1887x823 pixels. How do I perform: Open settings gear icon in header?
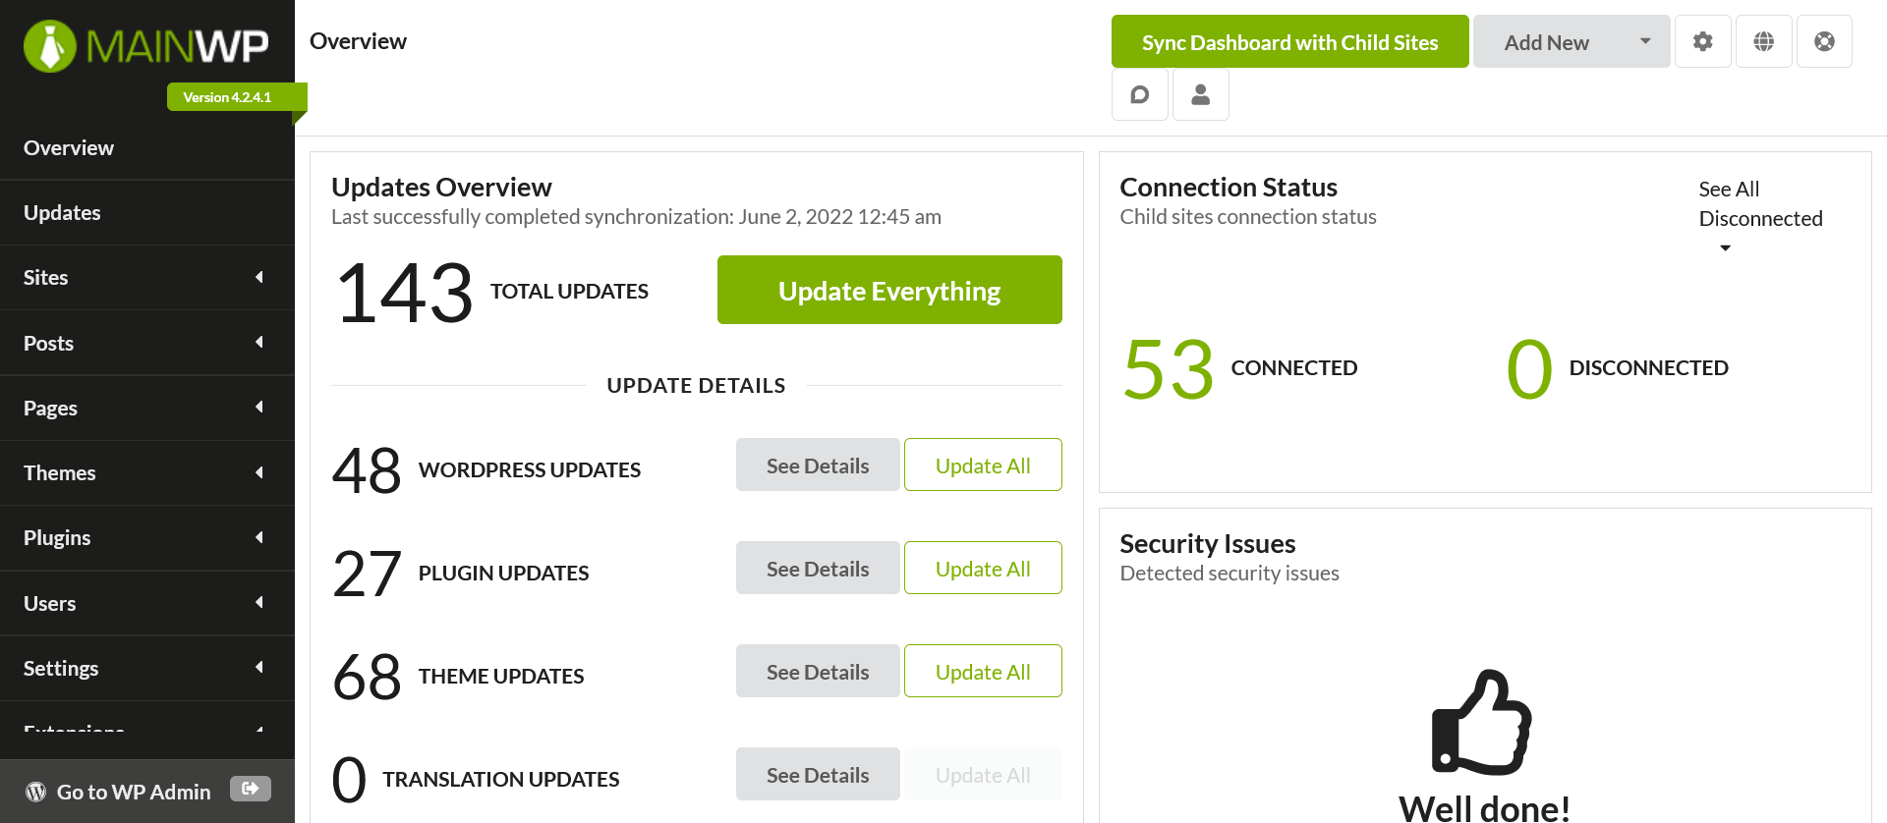1703,41
